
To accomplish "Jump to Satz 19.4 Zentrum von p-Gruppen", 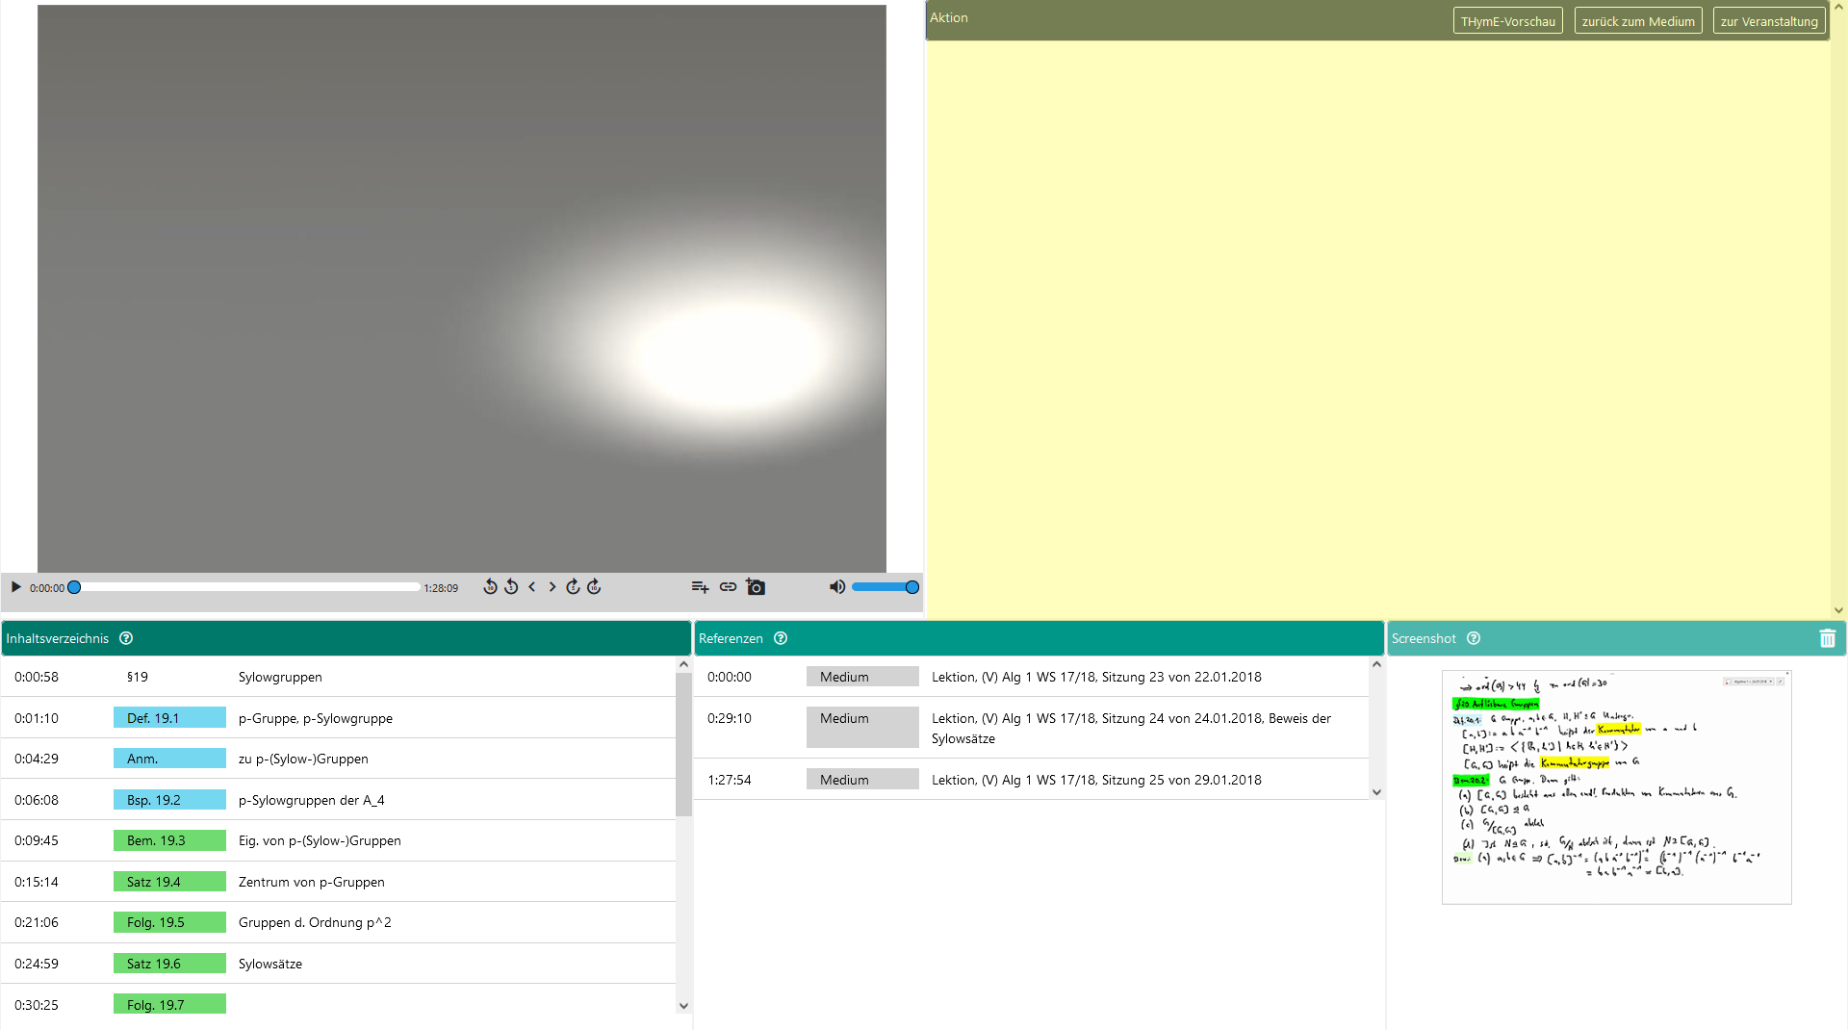I will click(x=339, y=882).
